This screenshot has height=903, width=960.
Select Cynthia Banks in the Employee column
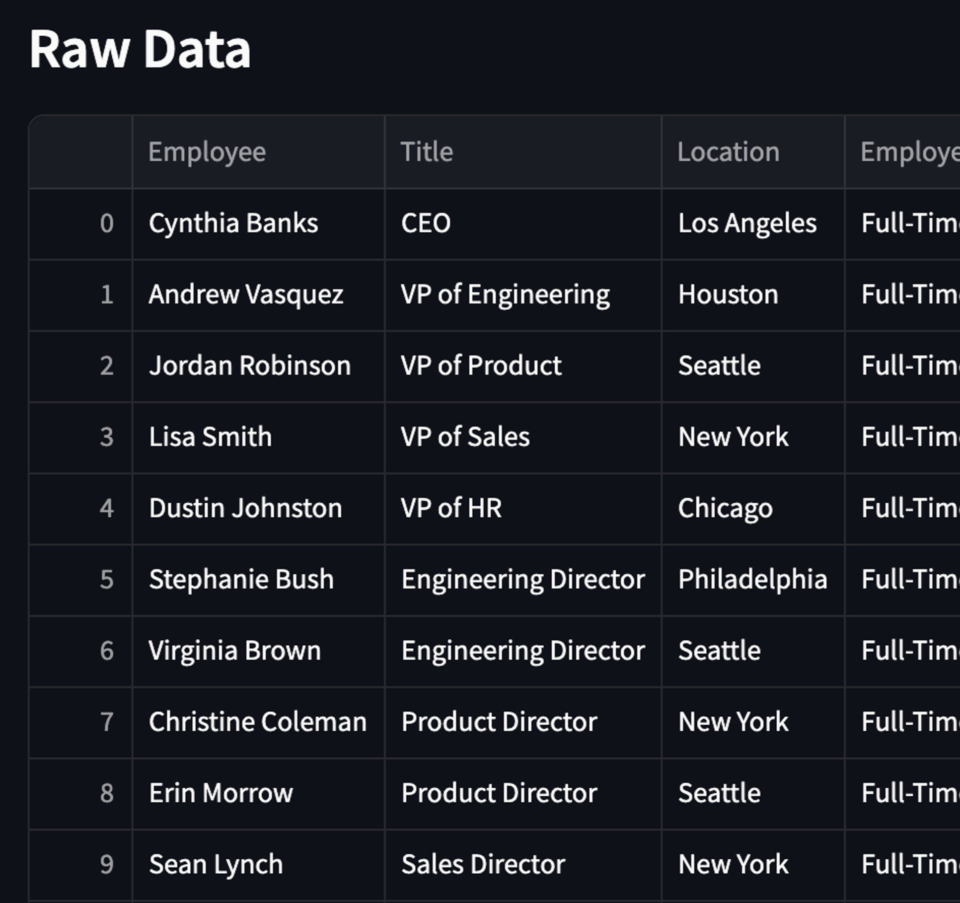click(x=233, y=223)
